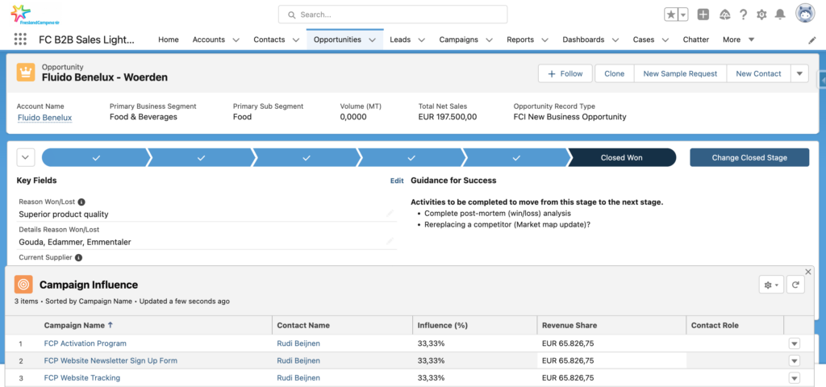Open the Leads tab
The width and height of the screenshot is (826, 387).
400,40
